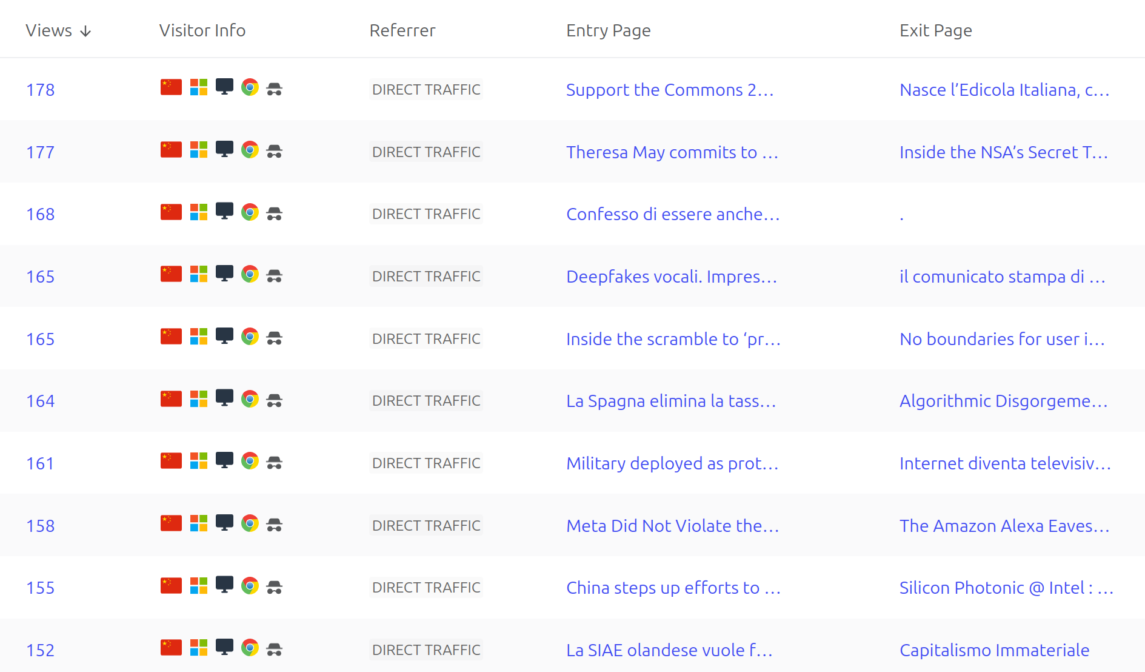This screenshot has width=1145, height=672.
Task: Open entry page 'Support the Commons 2…'
Action: point(670,90)
